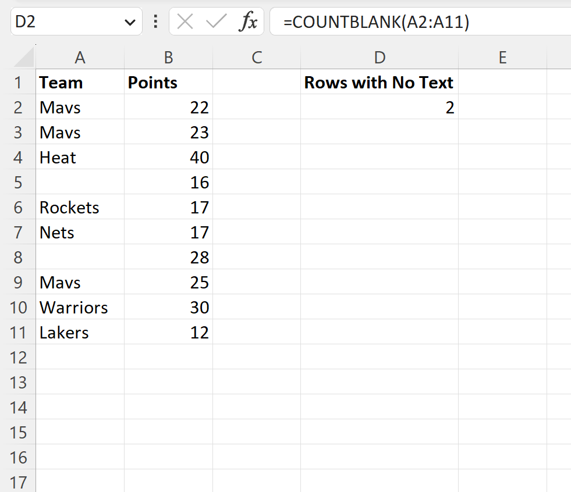Expand the Name Box dropdown arrow
The width and height of the screenshot is (571, 492).
(x=129, y=22)
